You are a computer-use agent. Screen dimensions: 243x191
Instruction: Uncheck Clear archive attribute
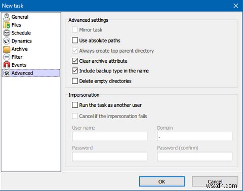click(75, 61)
